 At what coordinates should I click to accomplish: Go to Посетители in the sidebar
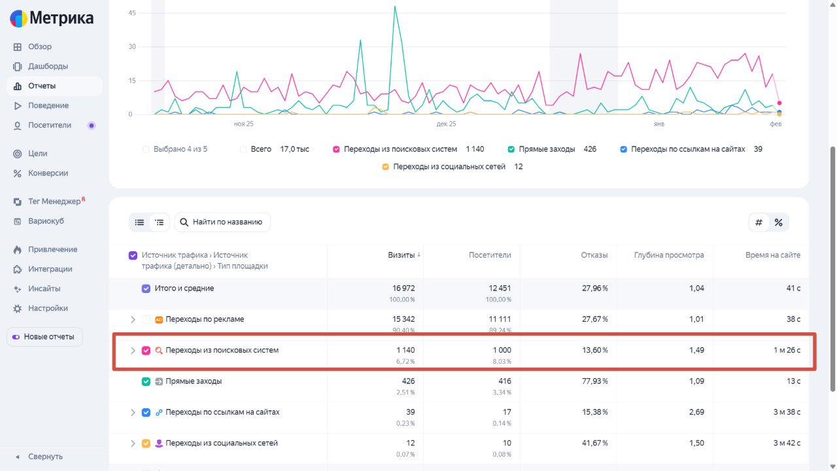coord(50,125)
